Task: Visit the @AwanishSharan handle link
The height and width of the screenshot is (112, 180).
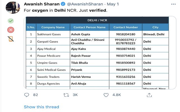Action: 85,4
